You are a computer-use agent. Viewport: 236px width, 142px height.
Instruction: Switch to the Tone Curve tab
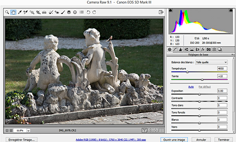tap(175, 49)
